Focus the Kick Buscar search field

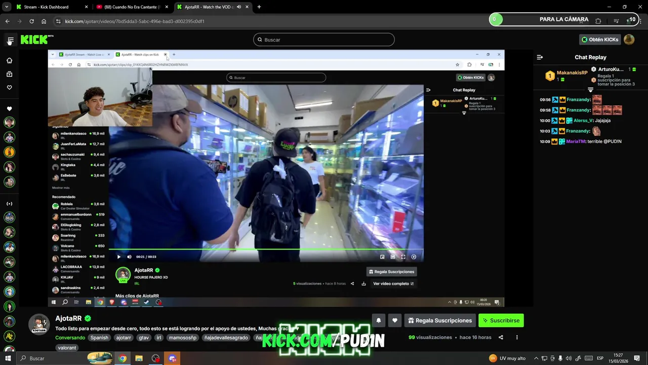point(324,40)
